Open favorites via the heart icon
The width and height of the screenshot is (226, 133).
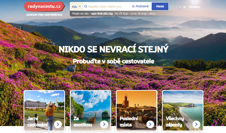tap(180, 7)
